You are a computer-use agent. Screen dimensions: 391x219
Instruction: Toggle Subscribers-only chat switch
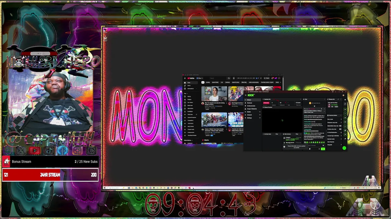[x=341, y=126]
